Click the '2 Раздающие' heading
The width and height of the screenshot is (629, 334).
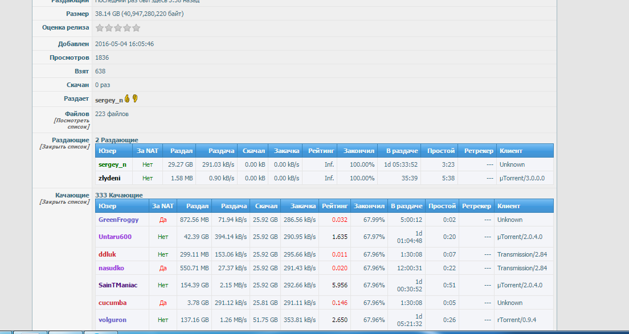pyautogui.click(x=117, y=140)
